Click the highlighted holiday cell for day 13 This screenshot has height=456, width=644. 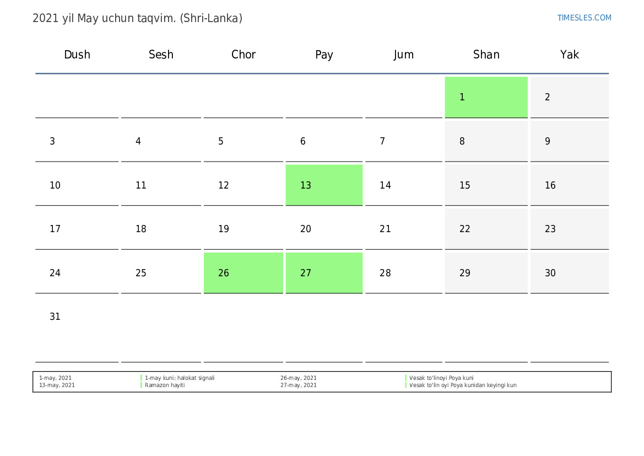point(324,185)
